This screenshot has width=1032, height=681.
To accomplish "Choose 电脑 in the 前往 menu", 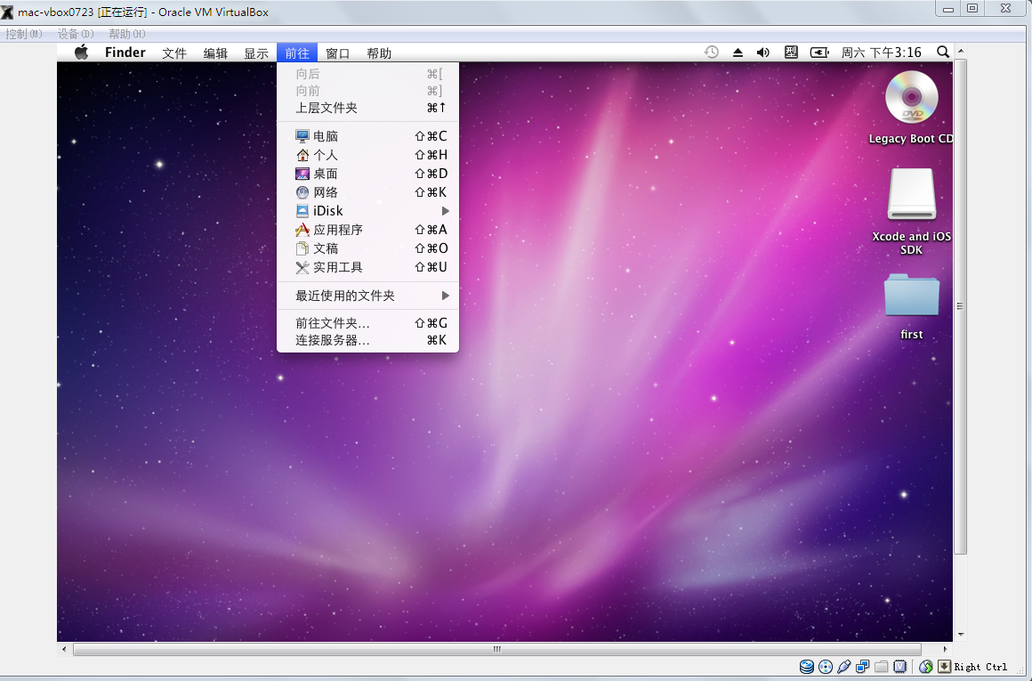I will click(x=368, y=135).
